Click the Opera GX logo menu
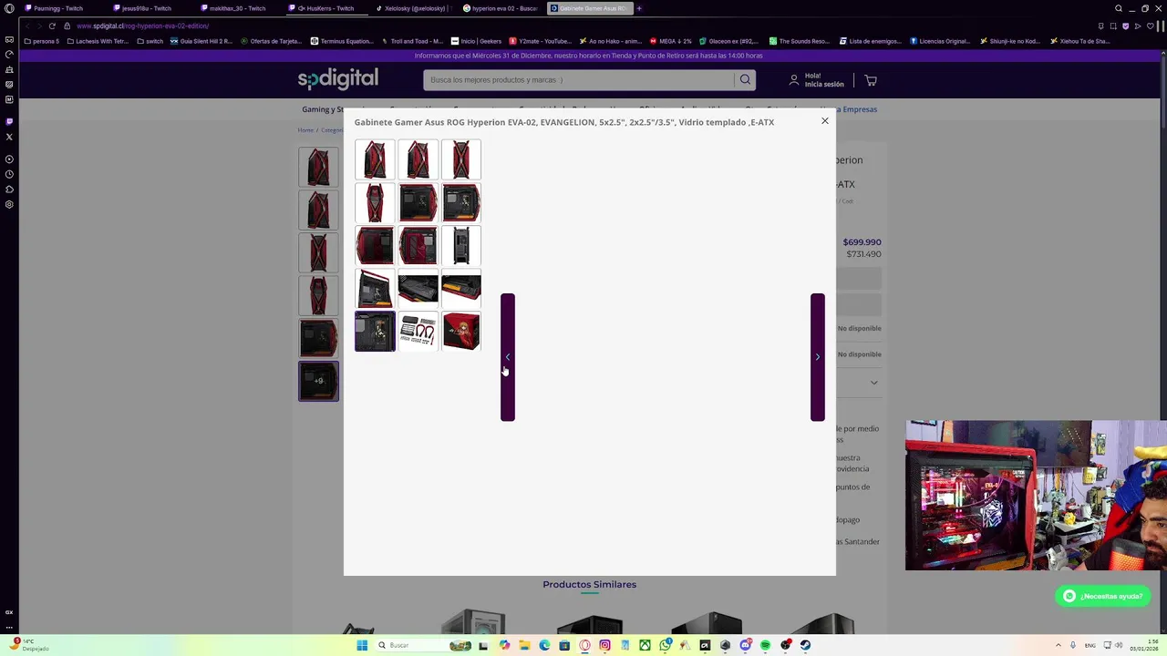 (9, 9)
